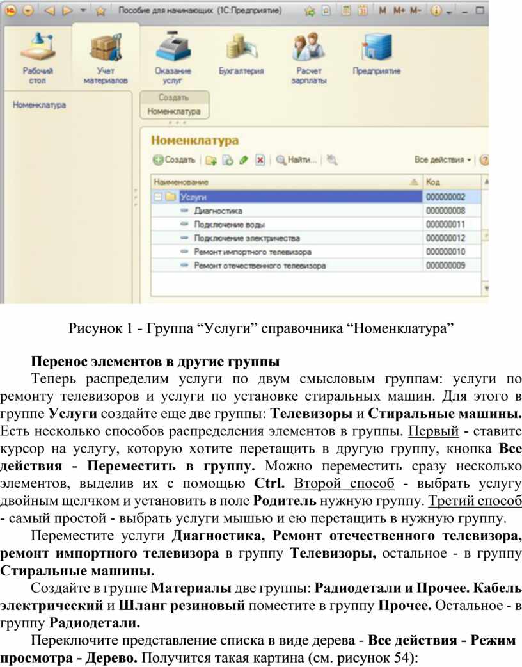Screen dimensions: 522x667
Task: Edit current item with pencil icon
Action: (244, 160)
